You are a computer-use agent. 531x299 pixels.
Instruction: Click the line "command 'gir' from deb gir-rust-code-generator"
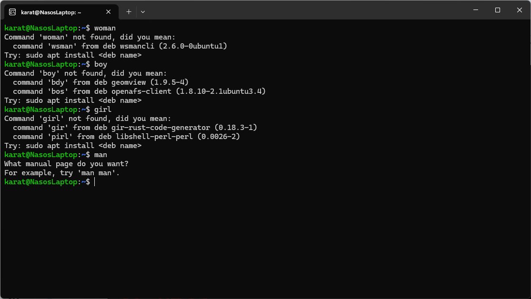[x=135, y=128]
